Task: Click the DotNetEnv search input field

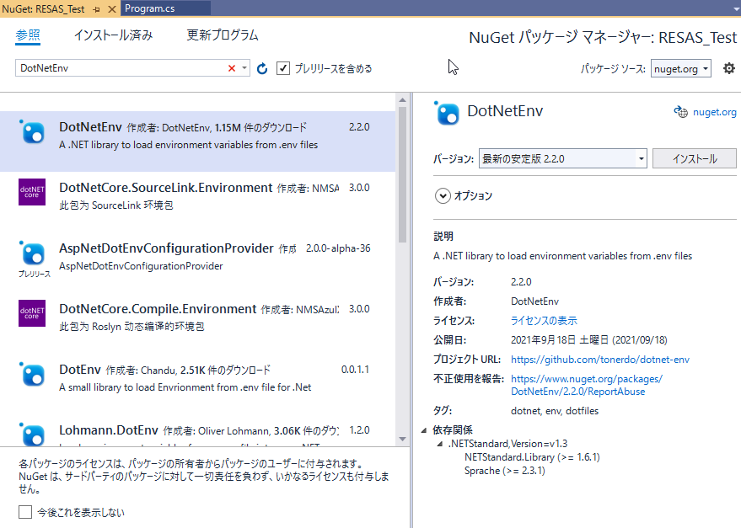Action: click(x=121, y=68)
